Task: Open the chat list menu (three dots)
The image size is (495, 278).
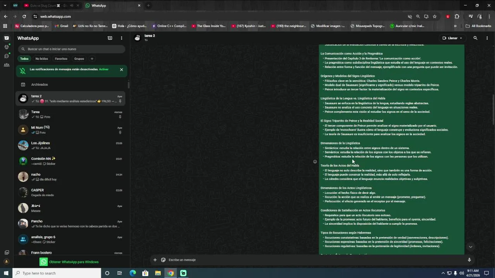Action: point(121,38)
